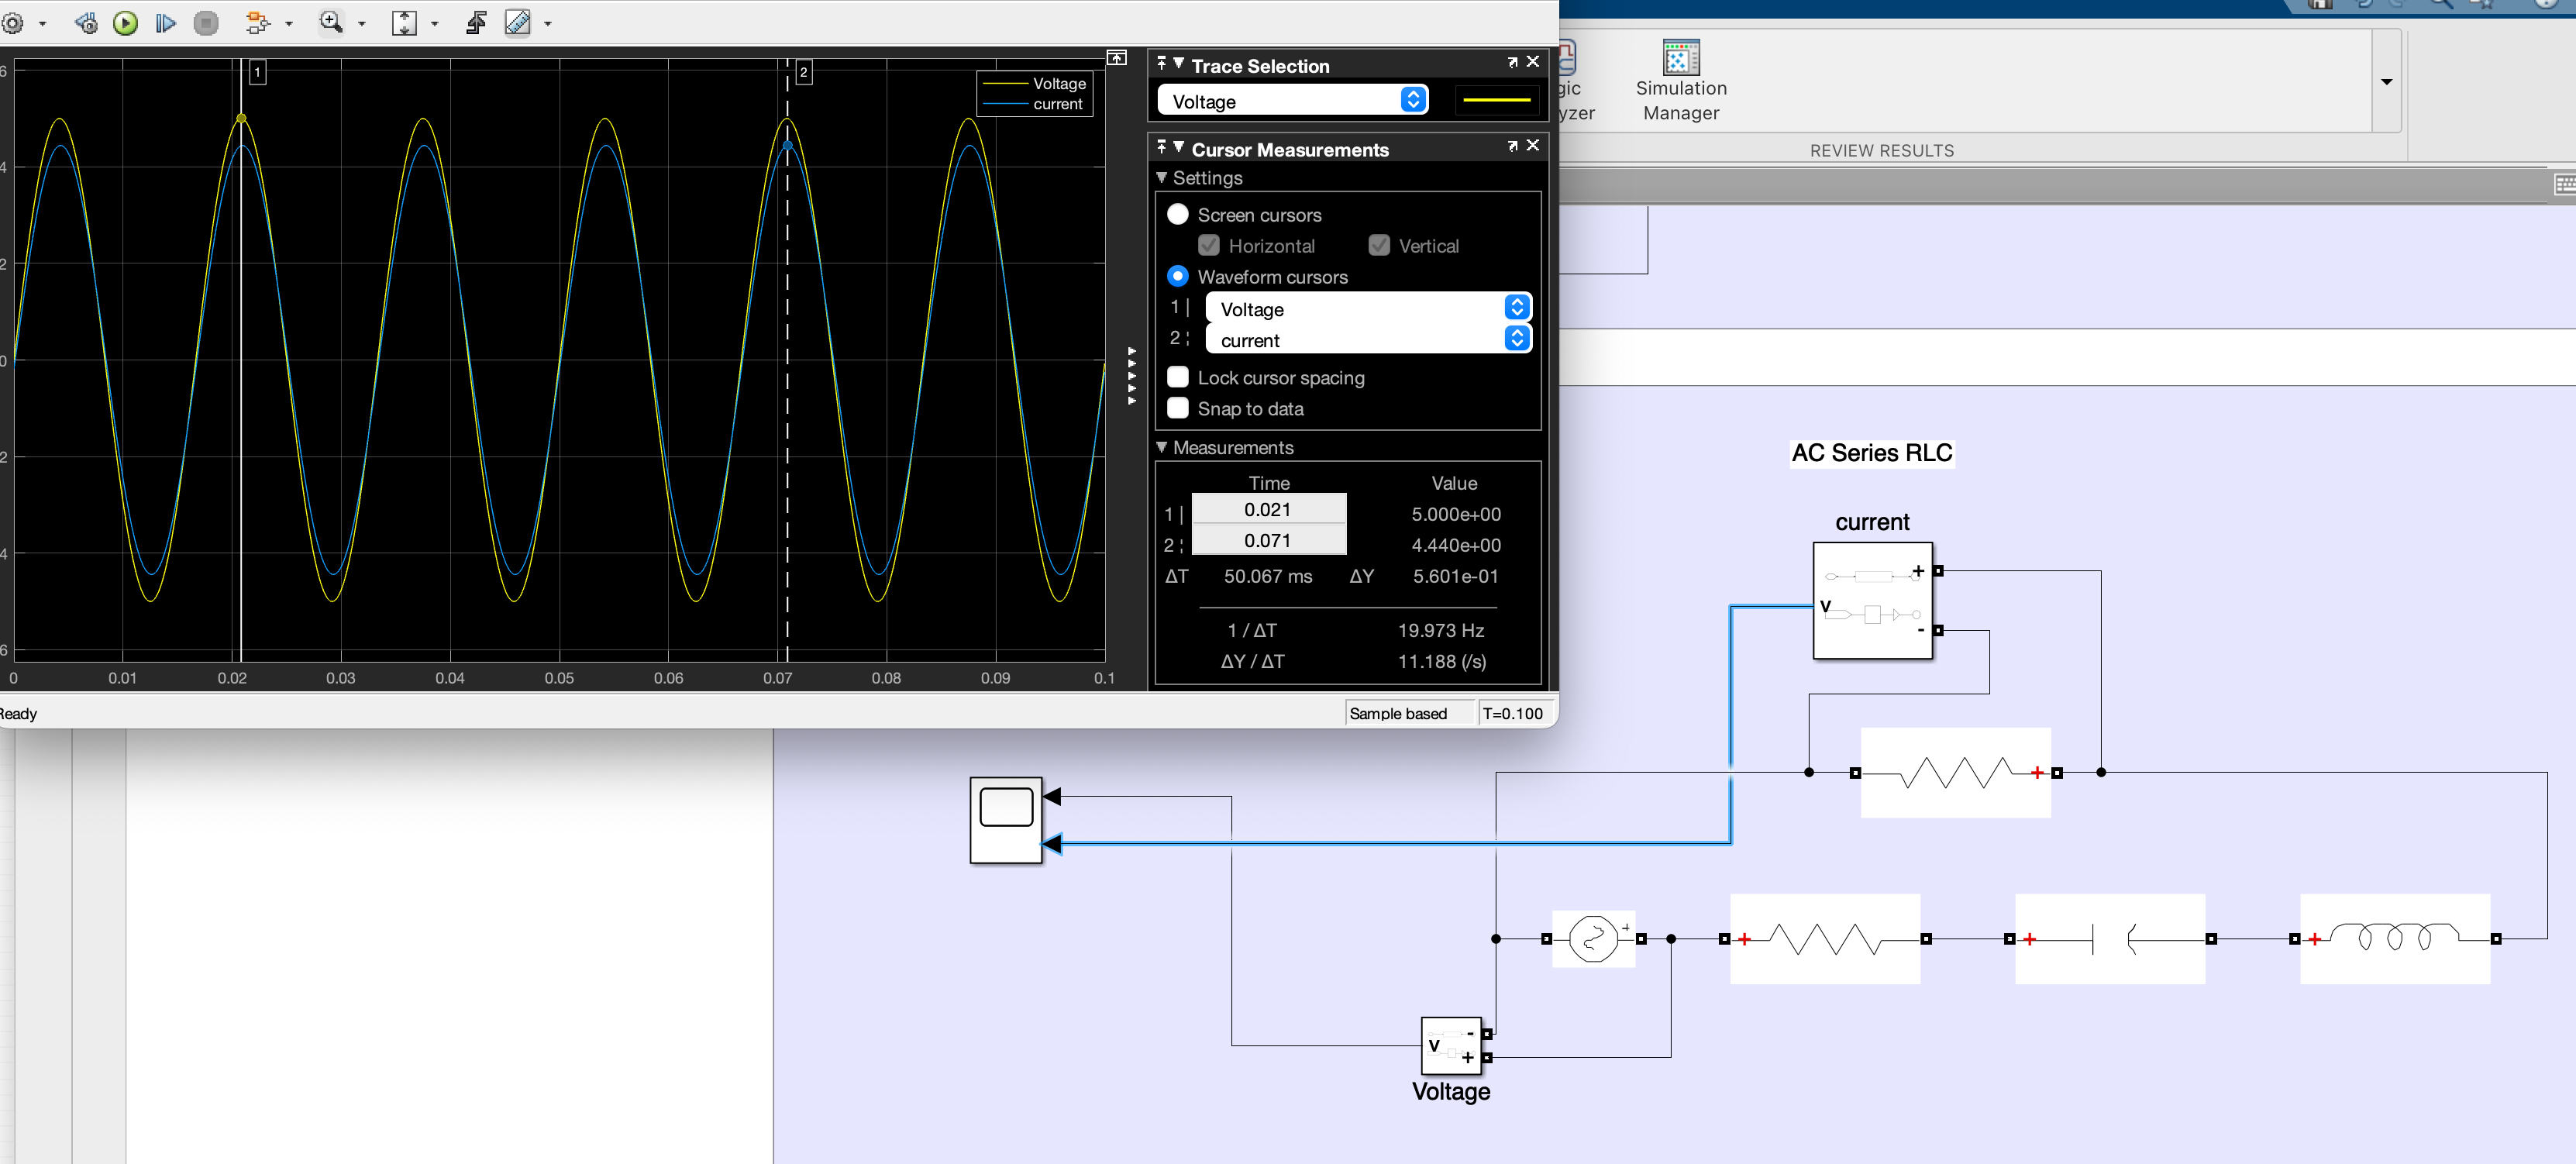
Task: Click the 50.067 ms ΔT value
Action: pos(1268,577)
